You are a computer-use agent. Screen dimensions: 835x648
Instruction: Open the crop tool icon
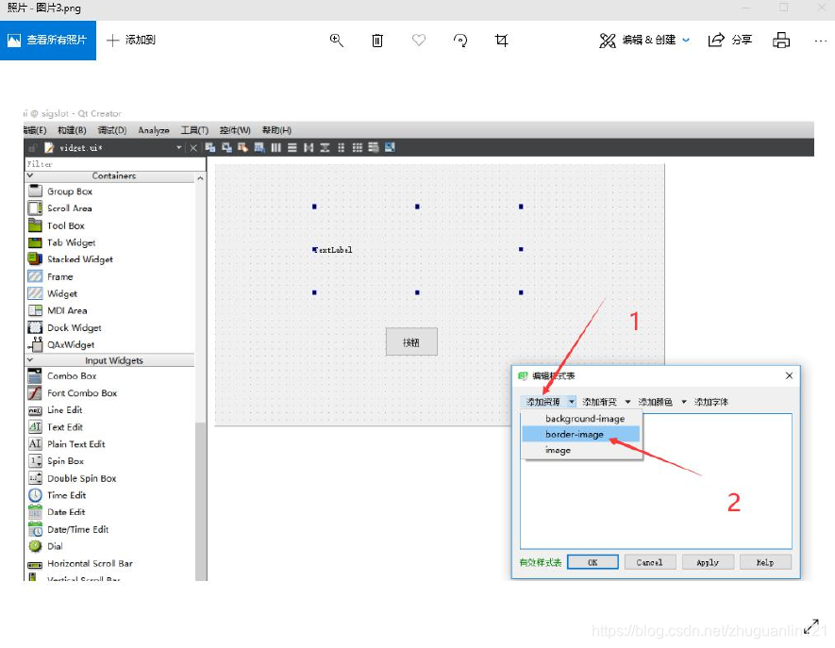(502, 40)
